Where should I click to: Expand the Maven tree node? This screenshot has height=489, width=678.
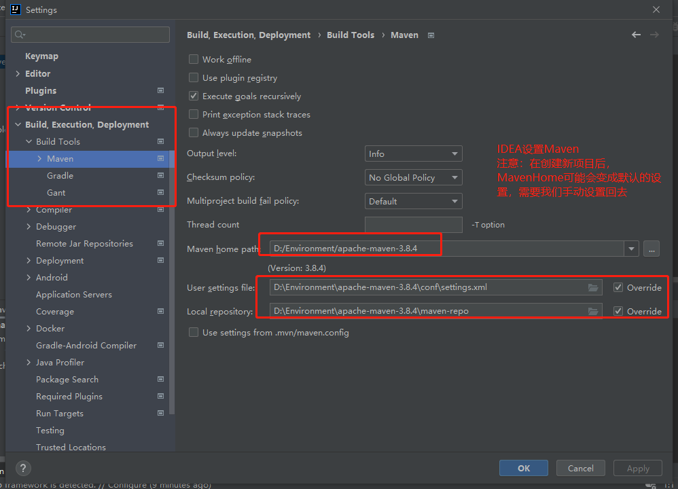40,159
